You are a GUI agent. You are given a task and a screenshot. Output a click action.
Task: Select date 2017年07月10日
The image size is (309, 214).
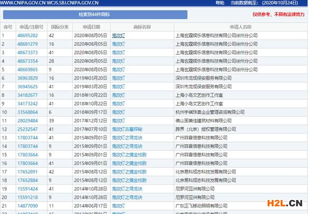point(91,129)
